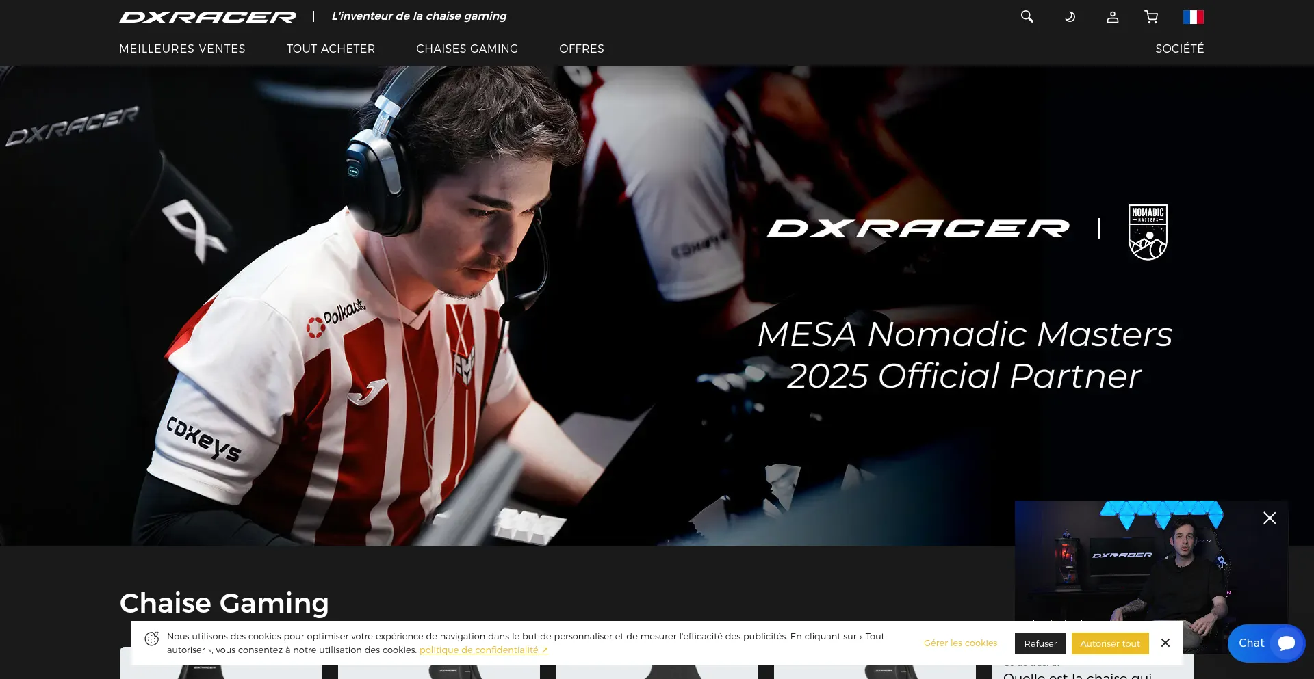
Task: Click the DXRacer logo in header
Action: tap(208, 16)
